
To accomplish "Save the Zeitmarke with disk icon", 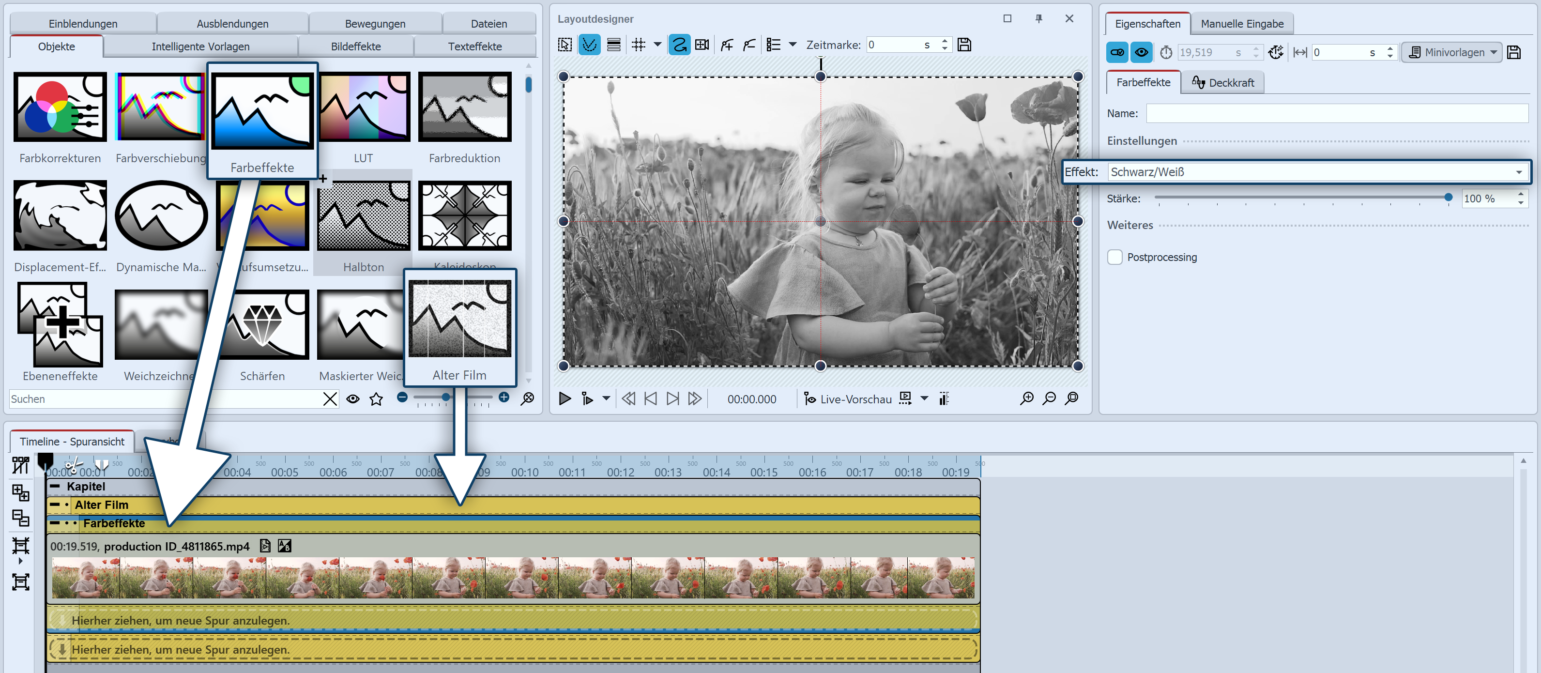I will pyautogui.click(x=964, y=45).
